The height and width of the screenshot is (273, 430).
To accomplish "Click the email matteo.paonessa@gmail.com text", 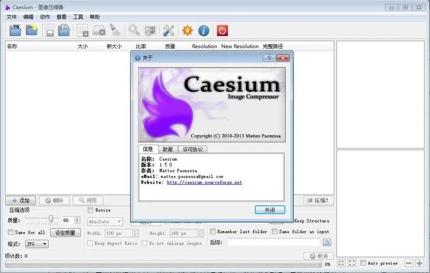I will click(191, 176).
